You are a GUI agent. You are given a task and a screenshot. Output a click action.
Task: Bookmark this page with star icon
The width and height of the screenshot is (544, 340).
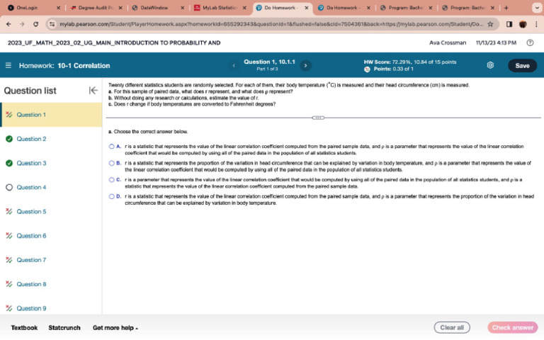click(490, 24)
